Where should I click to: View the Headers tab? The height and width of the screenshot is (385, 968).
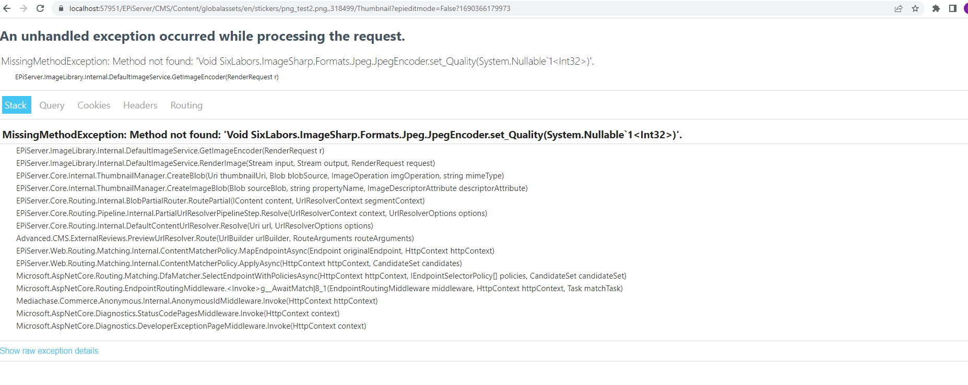tap(140, 105)
